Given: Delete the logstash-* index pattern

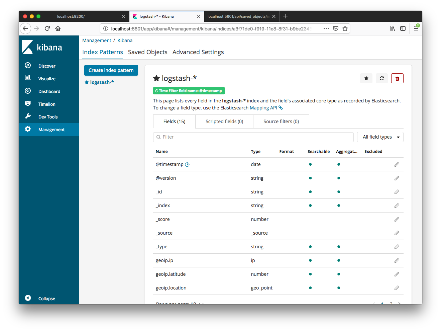Looking at the screenshot, I should tap(397, 78).
